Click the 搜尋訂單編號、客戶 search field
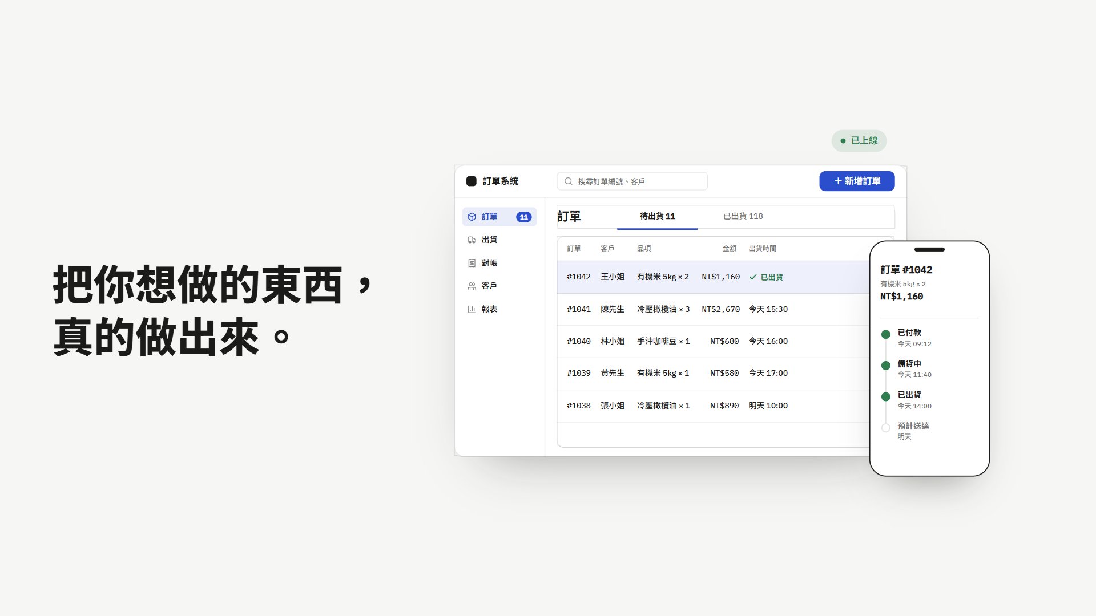Screen dimensions: 1096x616 coord(632,181)
